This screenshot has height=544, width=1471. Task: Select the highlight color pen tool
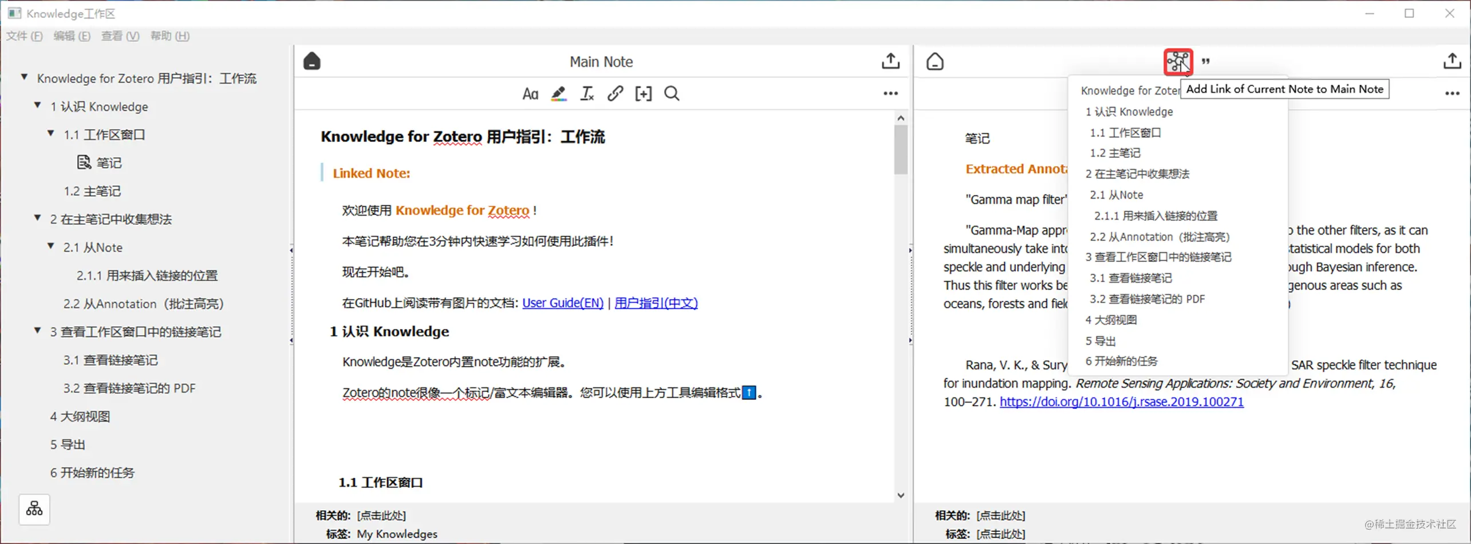click(x=558, y=94)
